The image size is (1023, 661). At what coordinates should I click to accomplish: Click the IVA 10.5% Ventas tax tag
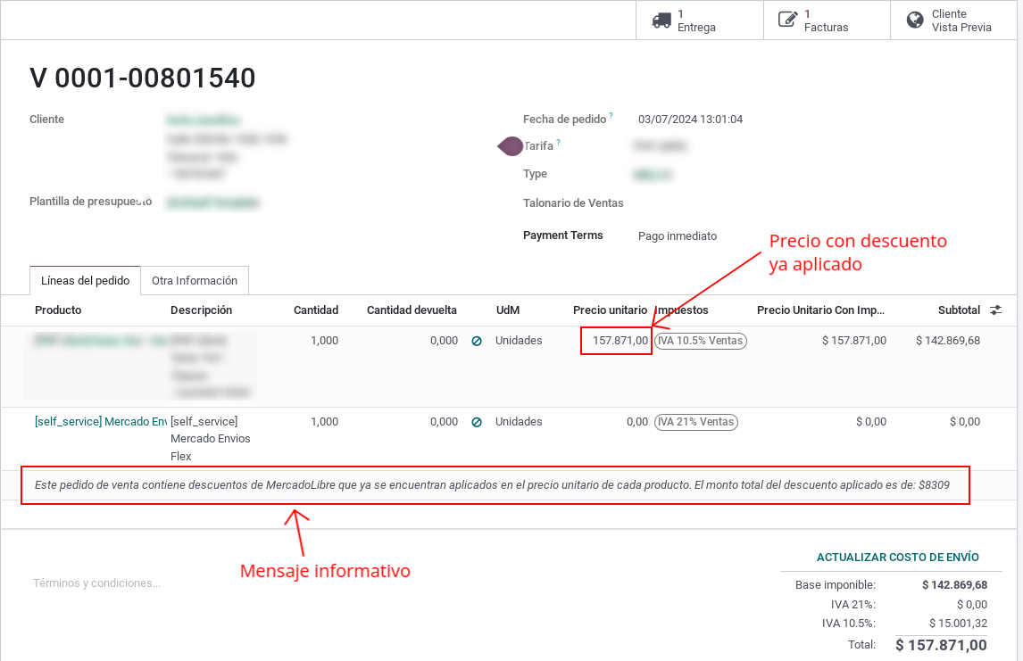pos(701,341)
